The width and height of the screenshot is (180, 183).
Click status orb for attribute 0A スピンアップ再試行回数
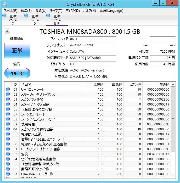(x=8, y=129)
